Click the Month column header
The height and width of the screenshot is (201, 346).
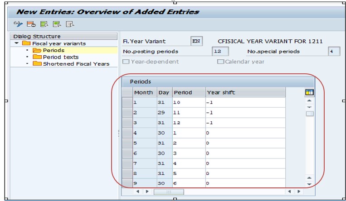tap(145, 92)
